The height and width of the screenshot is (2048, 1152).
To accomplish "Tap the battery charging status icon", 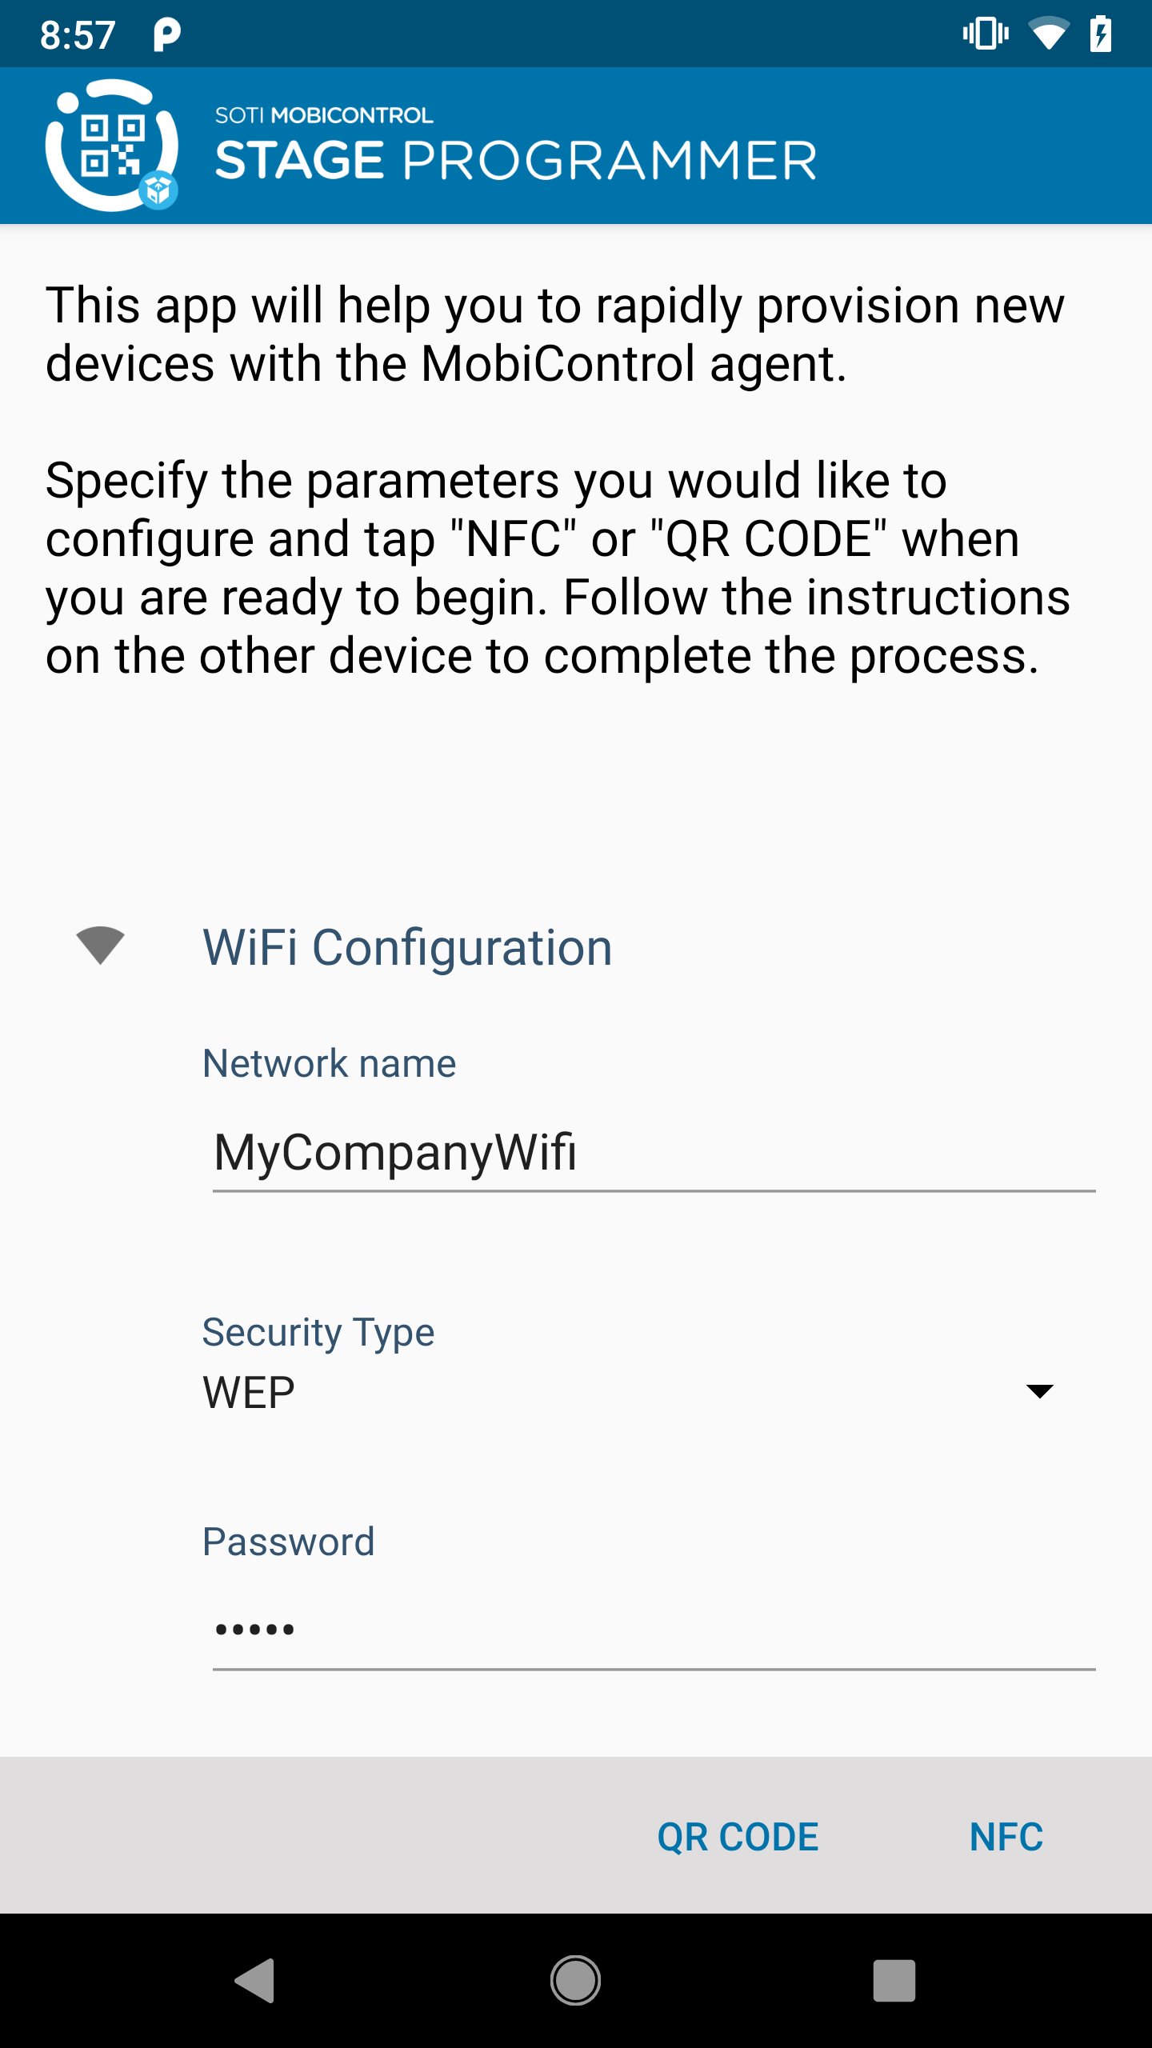I will coord(1101,34).
